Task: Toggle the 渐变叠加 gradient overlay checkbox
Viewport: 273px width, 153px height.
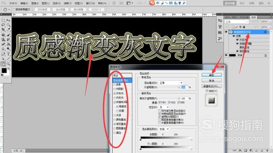Action: (115, 124)
